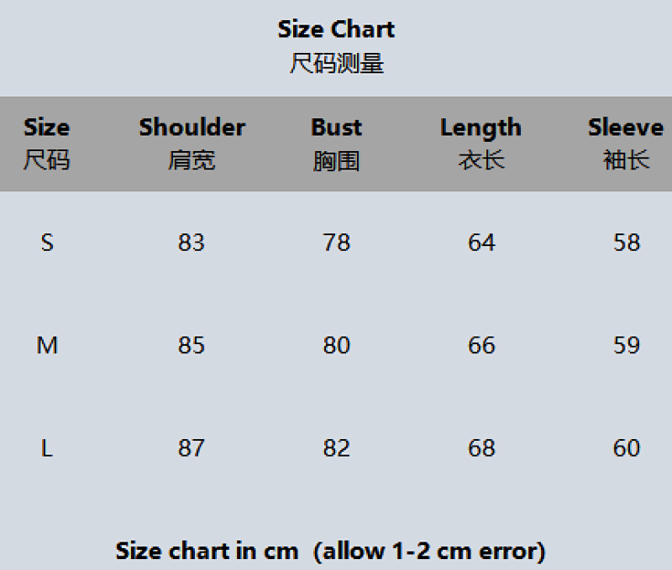Click the Size Chart title
The height and width of the screenshot is (570, 672).
336,29
